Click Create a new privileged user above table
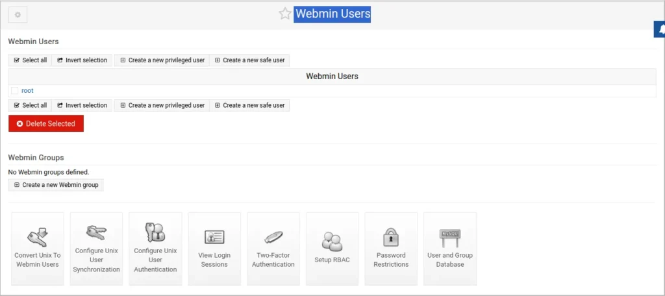 pyautogui.click(x=162, y=60)
